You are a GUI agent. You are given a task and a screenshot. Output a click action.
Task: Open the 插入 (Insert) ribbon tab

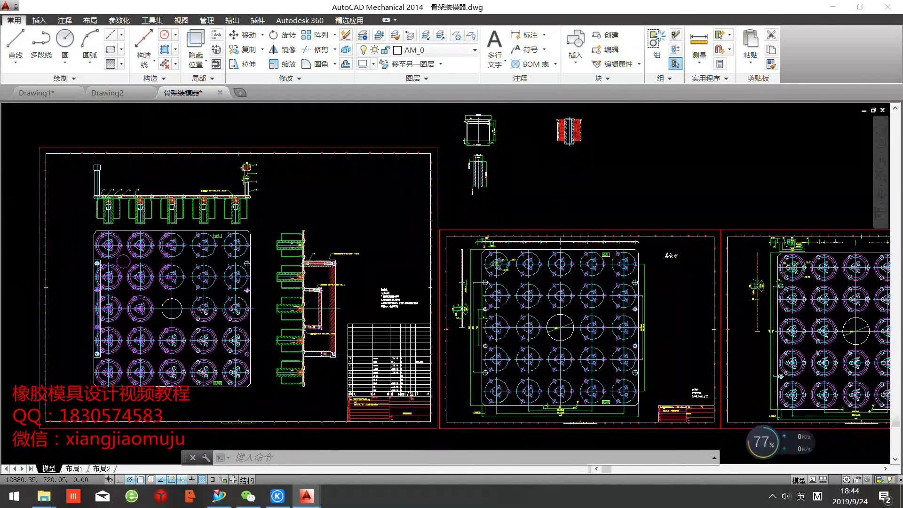(x=39, y=20)
